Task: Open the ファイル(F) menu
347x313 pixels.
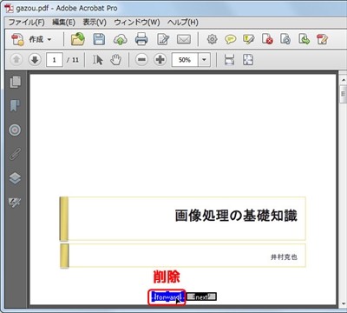Action: tap(27, 23)
